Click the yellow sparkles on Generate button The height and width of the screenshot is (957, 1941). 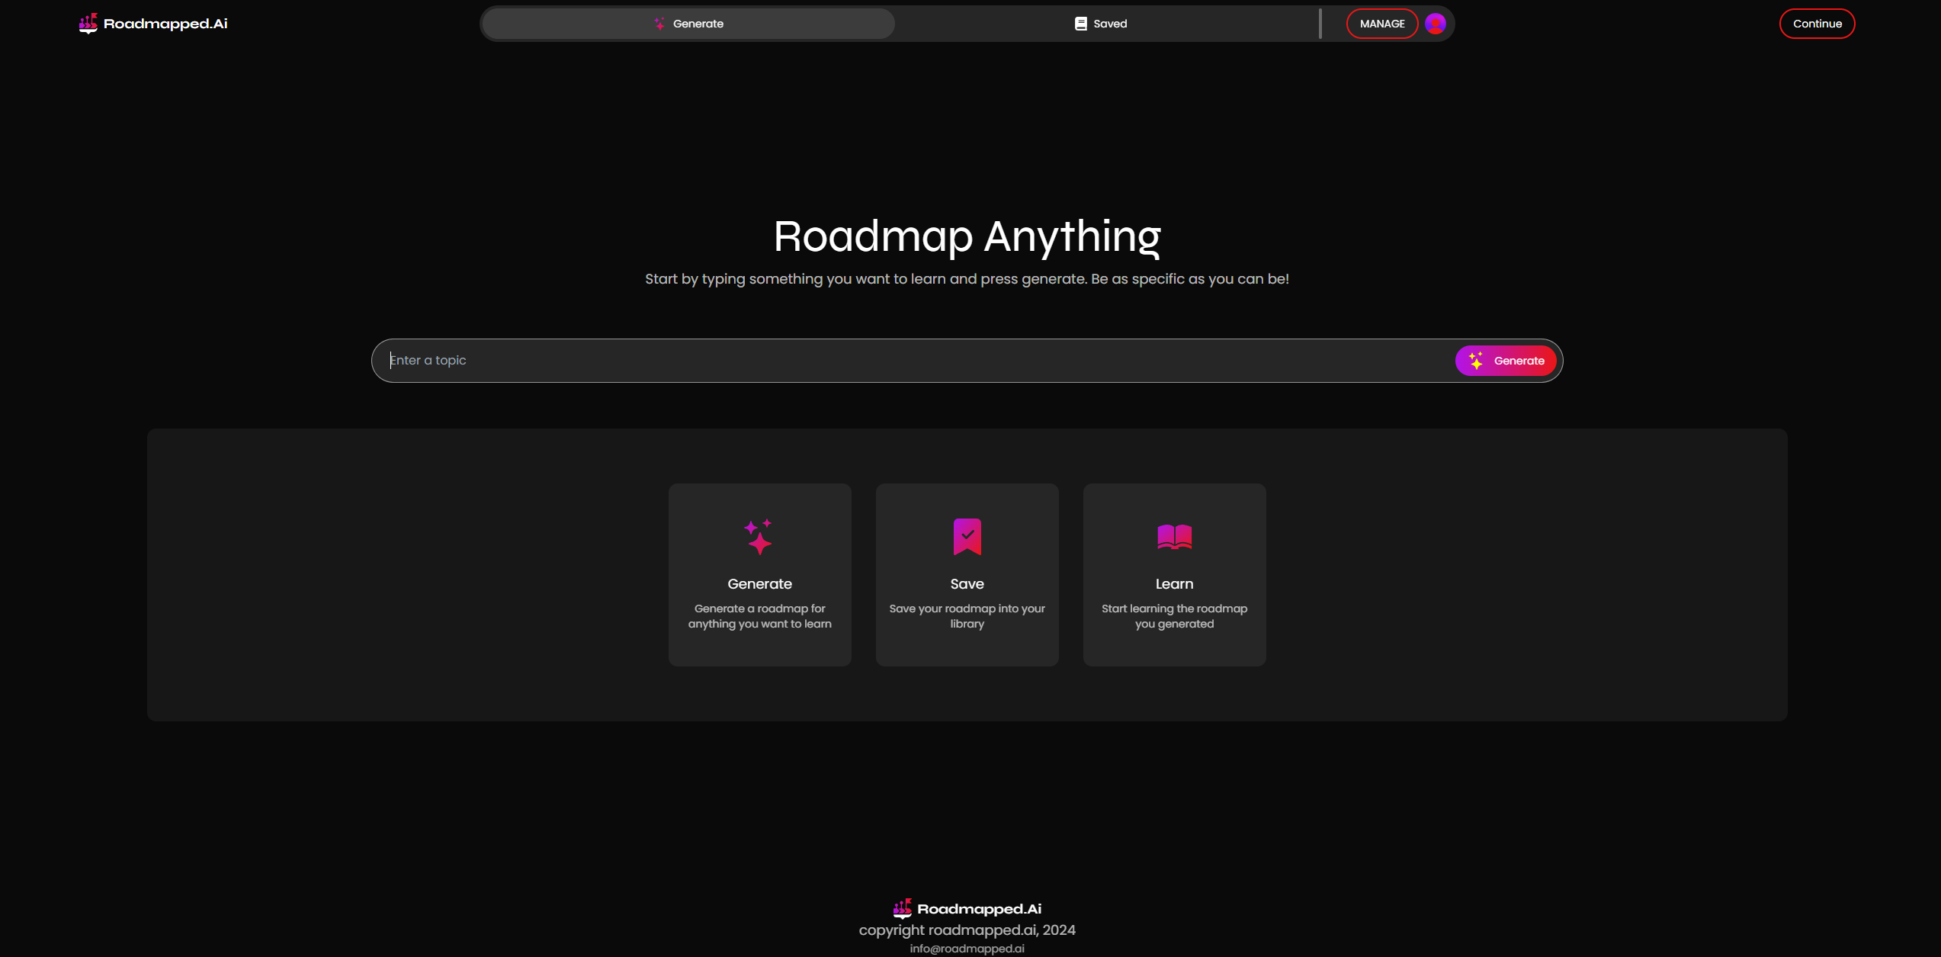[1476, 361]
